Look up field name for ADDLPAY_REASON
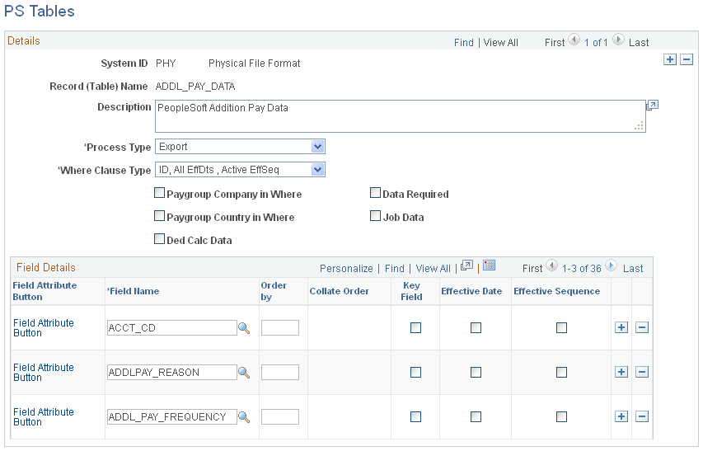The width and height of the screenshot is (703, 451). (244, 373)
